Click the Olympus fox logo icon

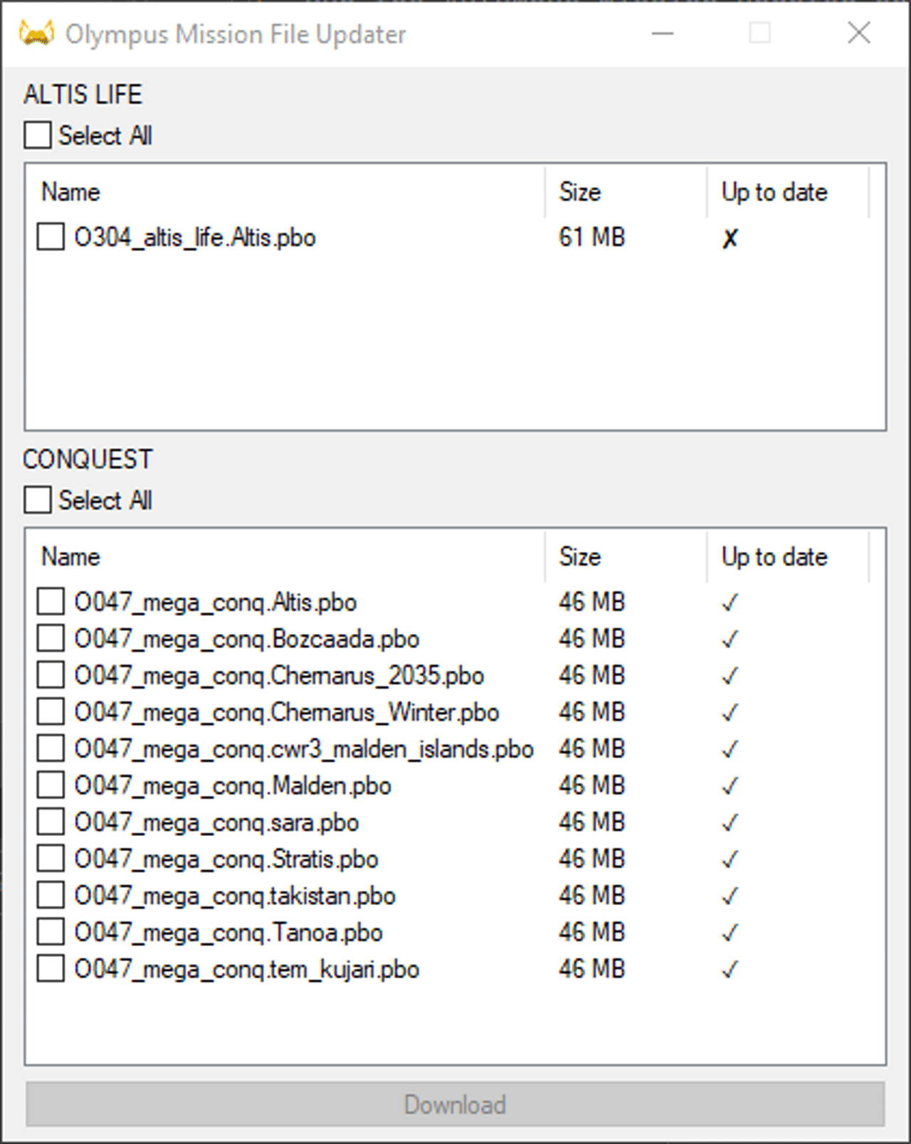[x=36, y=33]
